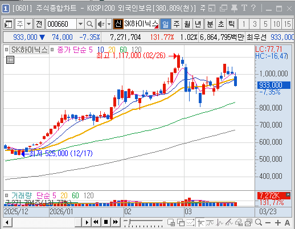Select the 일 daily period tab
The height and width of the screenshot is (229, 295).
(166, 24)
